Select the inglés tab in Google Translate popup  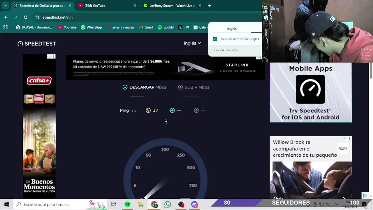pos(232,28)
